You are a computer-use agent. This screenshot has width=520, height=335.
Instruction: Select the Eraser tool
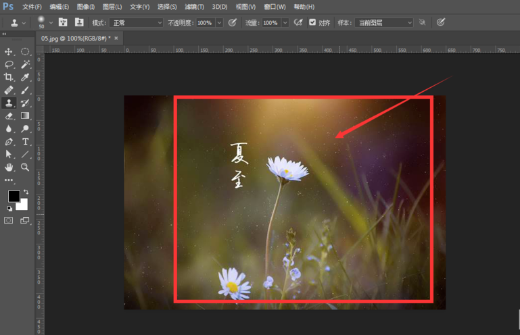(x=9, y=116)
